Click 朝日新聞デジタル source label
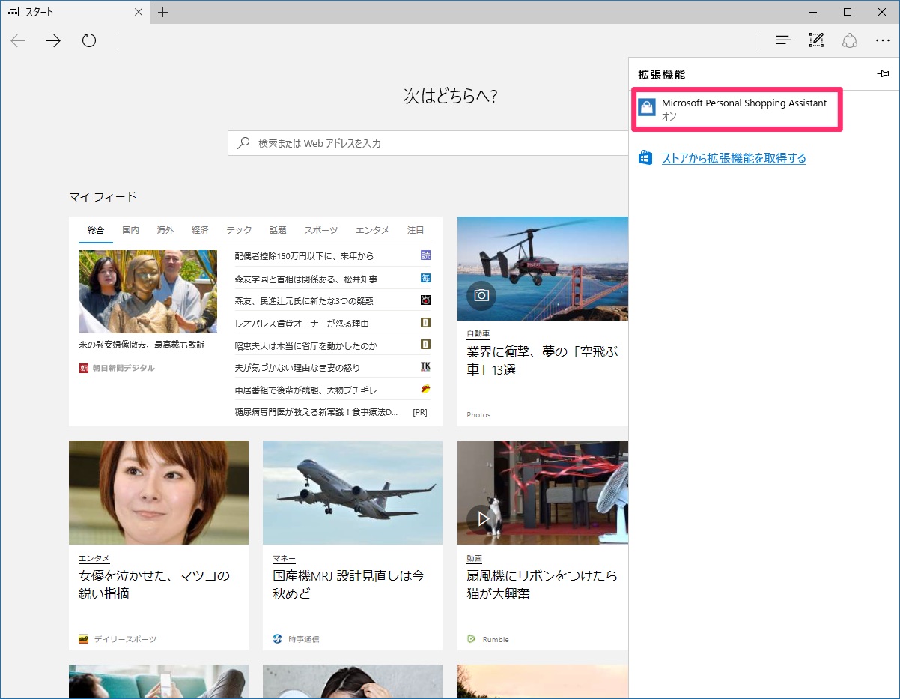The width and height of the screenshot is (900, 699). 124,368
